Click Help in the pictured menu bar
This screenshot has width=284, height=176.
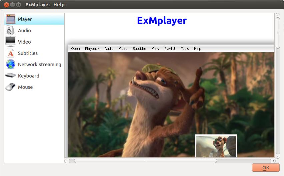(197, 49)
